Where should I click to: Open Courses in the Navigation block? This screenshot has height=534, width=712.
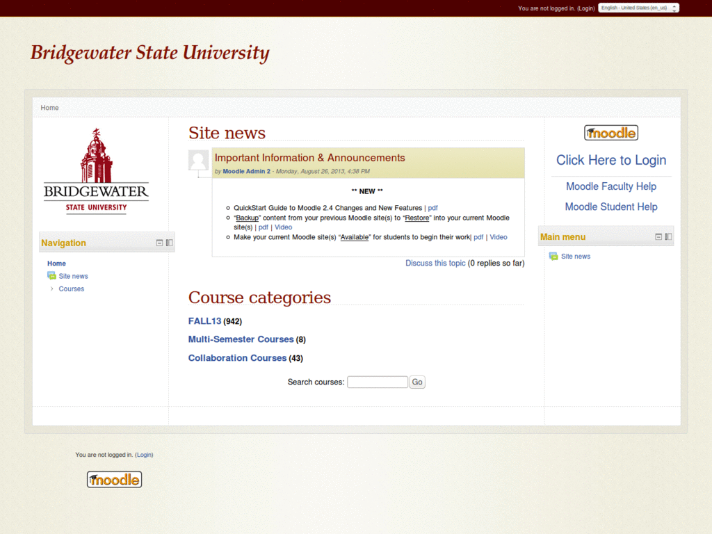point(72,289)
